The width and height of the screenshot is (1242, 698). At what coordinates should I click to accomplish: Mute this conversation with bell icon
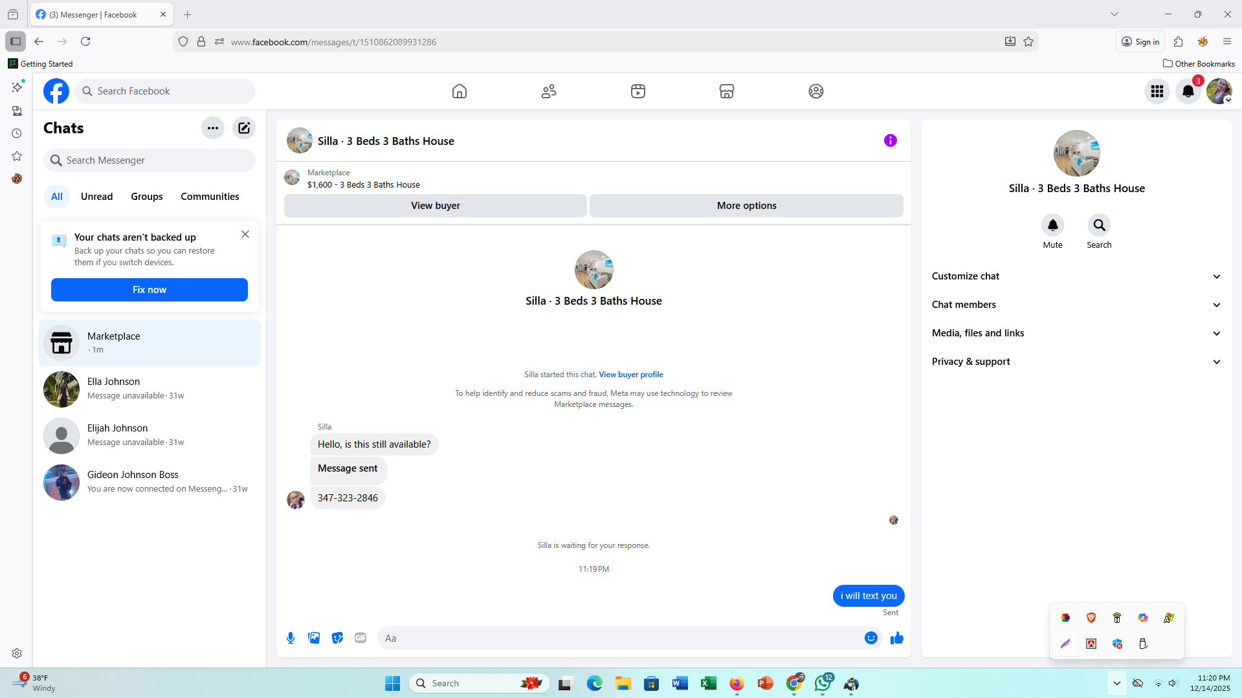(x=1053, y=225)
